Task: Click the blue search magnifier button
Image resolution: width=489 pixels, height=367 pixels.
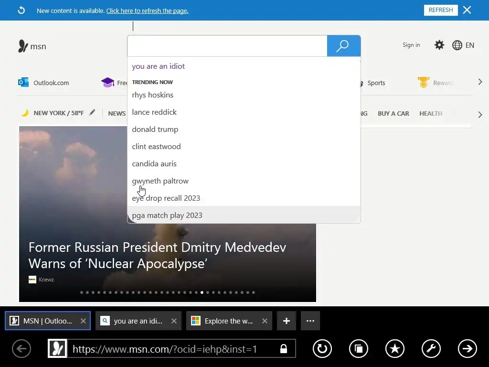Action: click(x=344, y=46)
